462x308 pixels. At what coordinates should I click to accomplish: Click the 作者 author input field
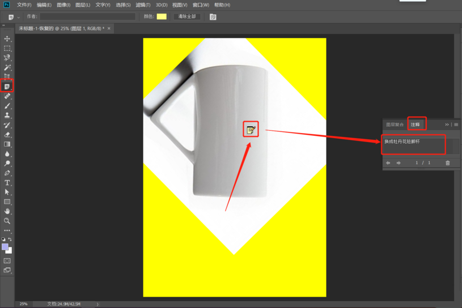click(x=88, y=17)
